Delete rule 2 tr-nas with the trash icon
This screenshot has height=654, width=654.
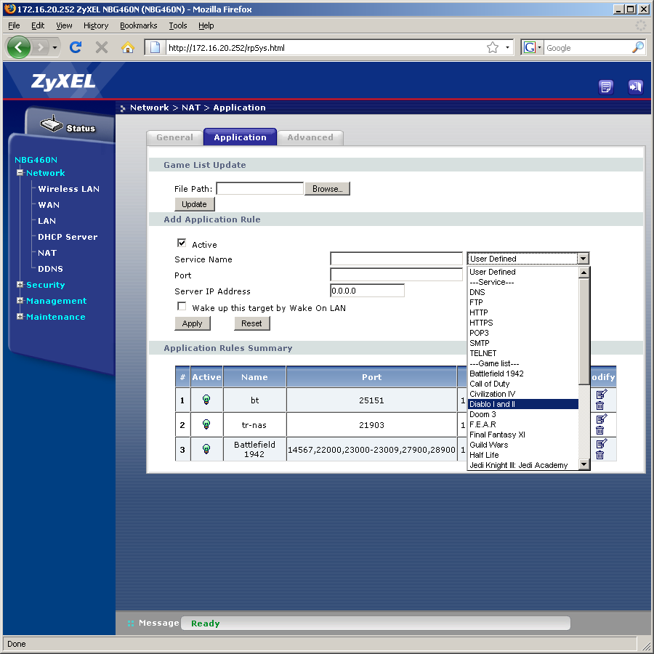click(x=599, y=430)
